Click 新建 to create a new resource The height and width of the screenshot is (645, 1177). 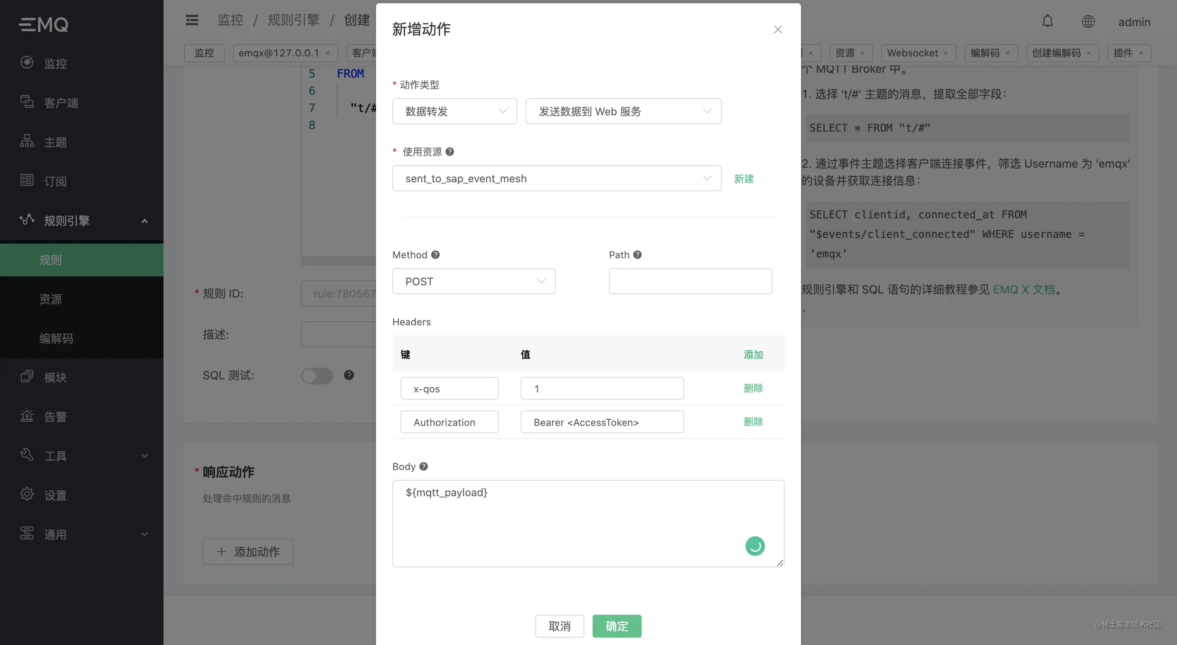[x=744, y=179]
